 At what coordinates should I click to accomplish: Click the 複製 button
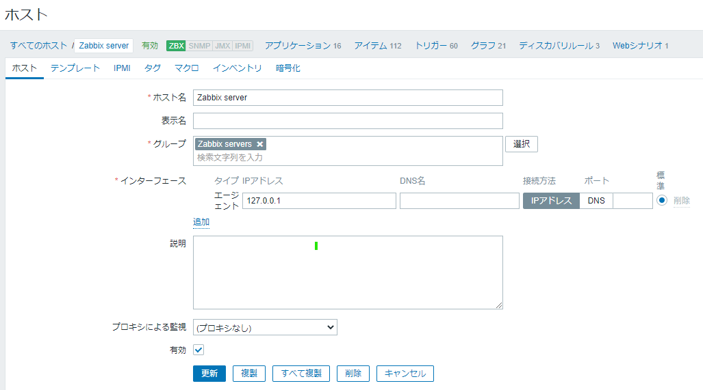[x=249, y=374]
